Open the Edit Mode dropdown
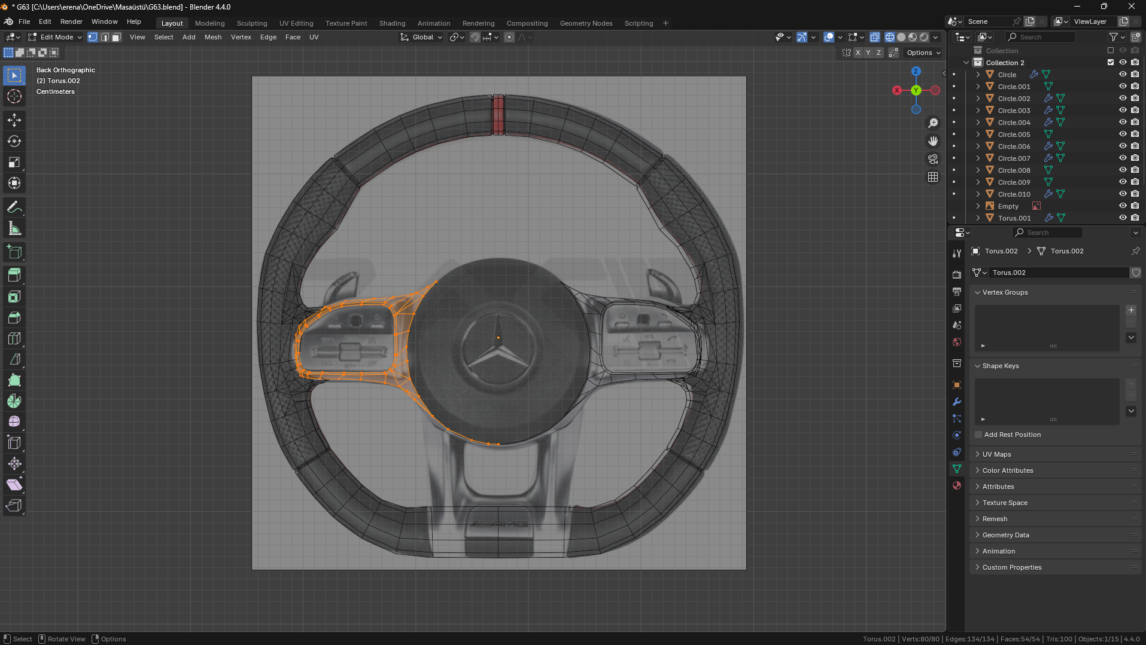 (55, 37)
